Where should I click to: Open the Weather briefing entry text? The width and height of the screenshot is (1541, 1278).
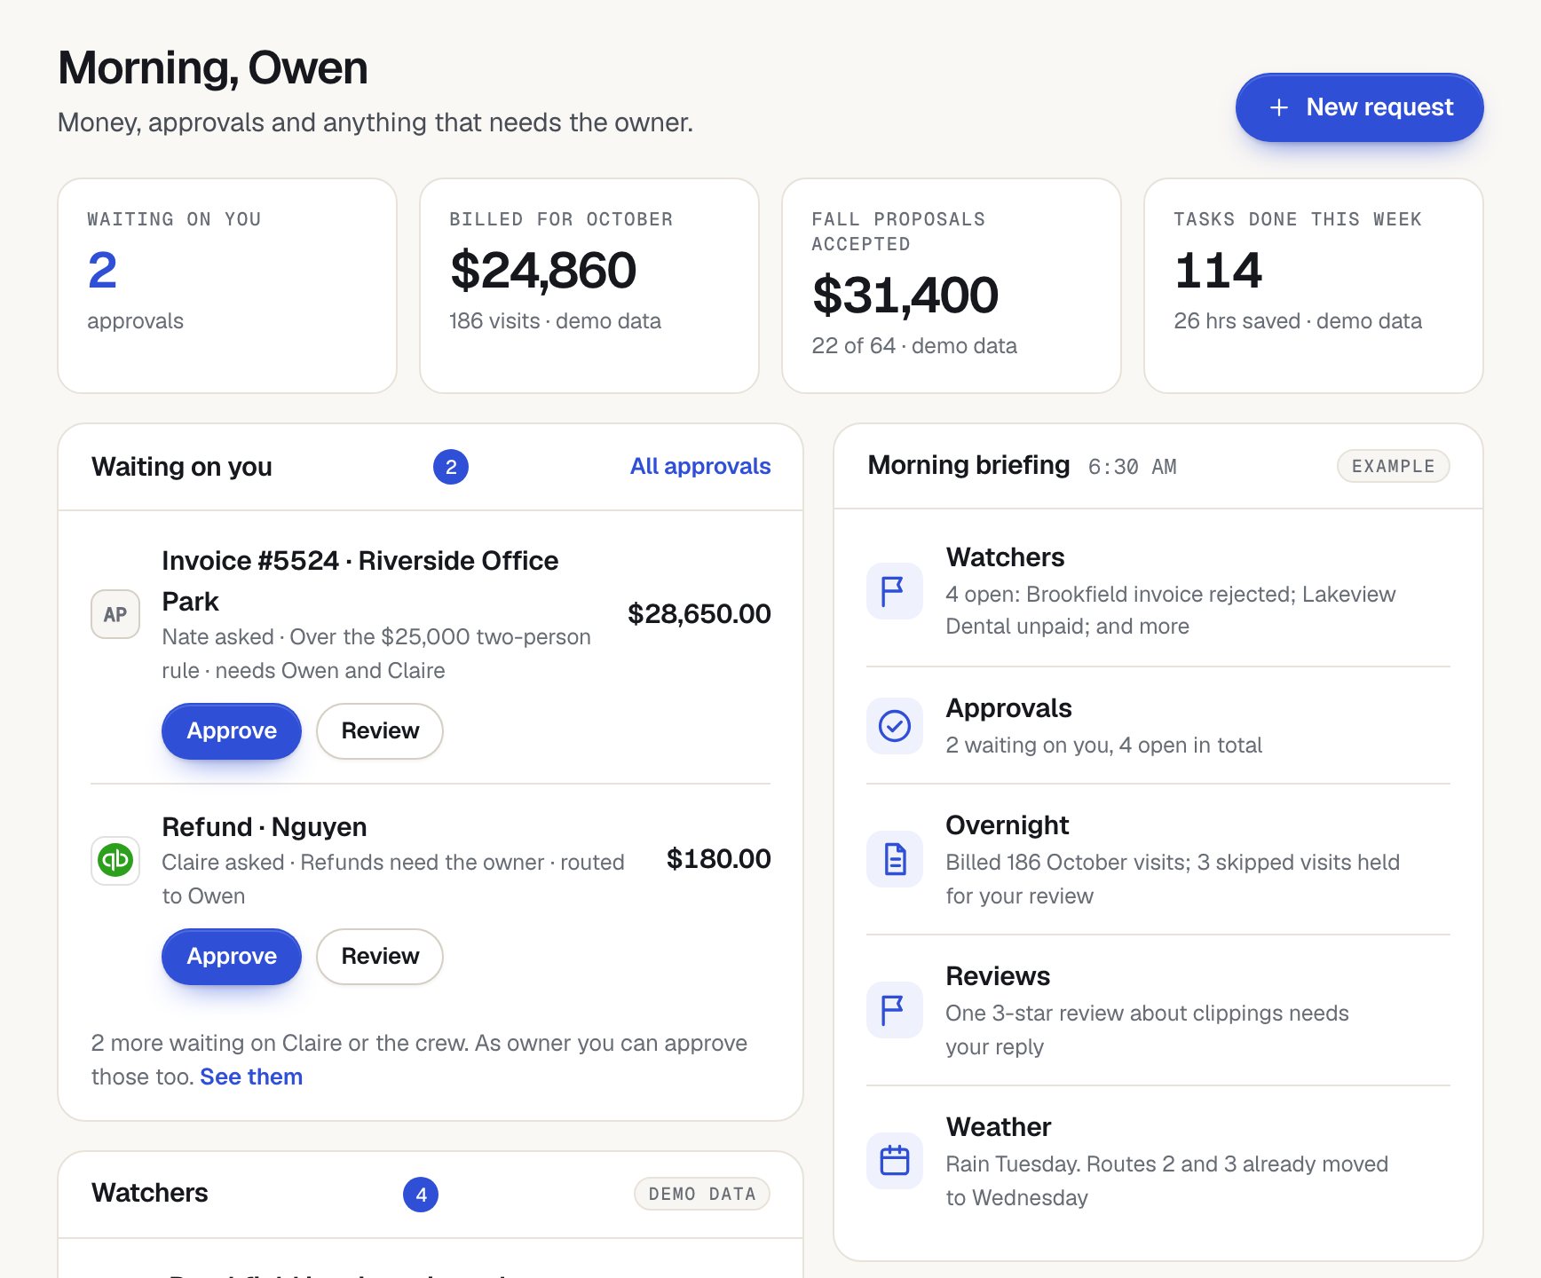coord(1166,1162)
